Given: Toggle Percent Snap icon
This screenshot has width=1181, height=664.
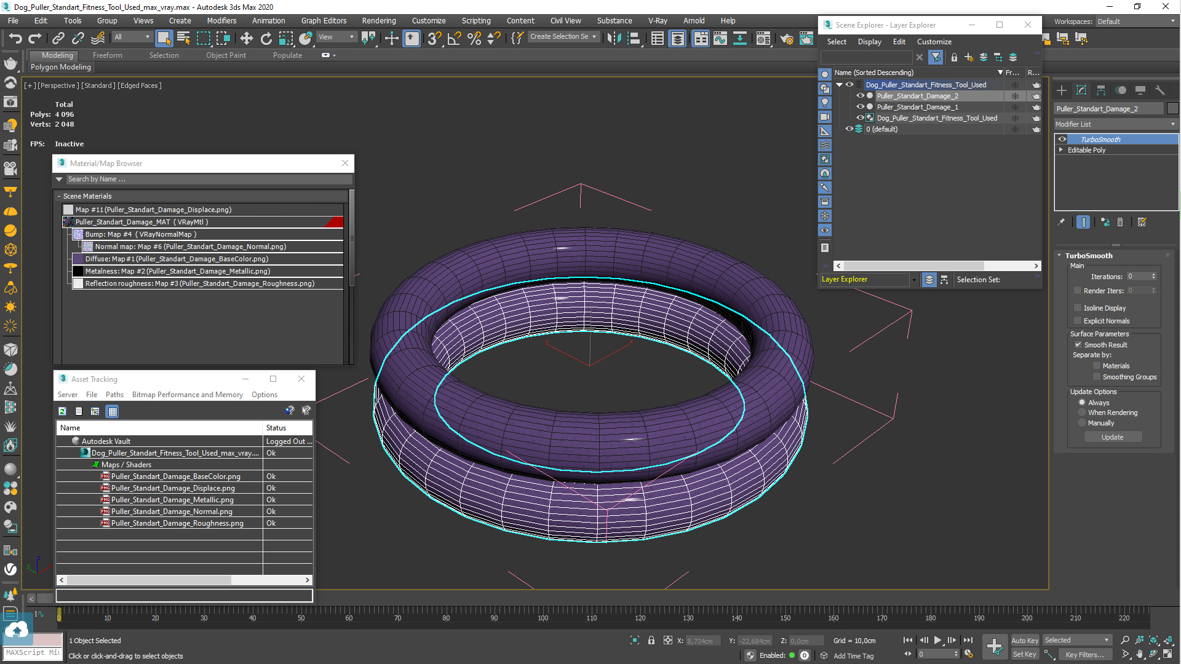Looking at the screenshot, I should point(474,38).
